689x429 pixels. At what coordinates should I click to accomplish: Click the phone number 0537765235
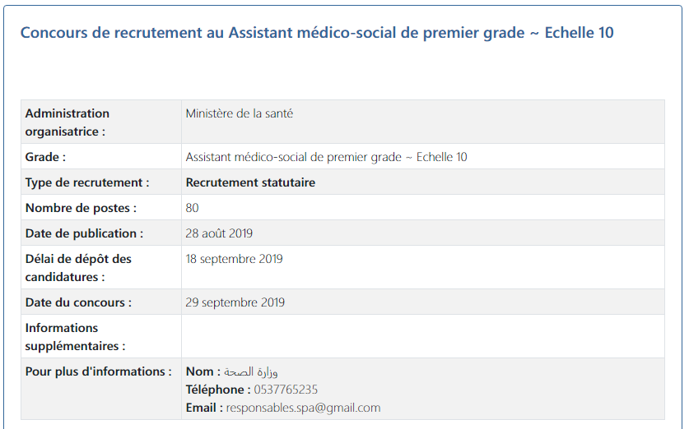pos(286,390)
